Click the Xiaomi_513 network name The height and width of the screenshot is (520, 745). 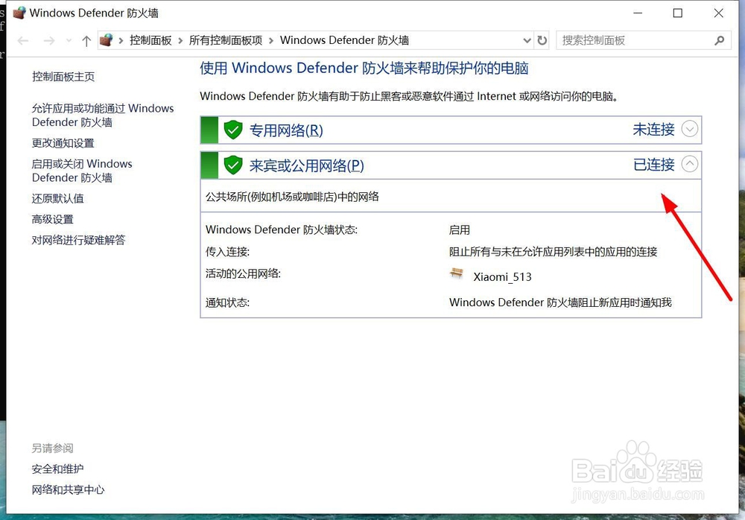(x=503, y=276)
